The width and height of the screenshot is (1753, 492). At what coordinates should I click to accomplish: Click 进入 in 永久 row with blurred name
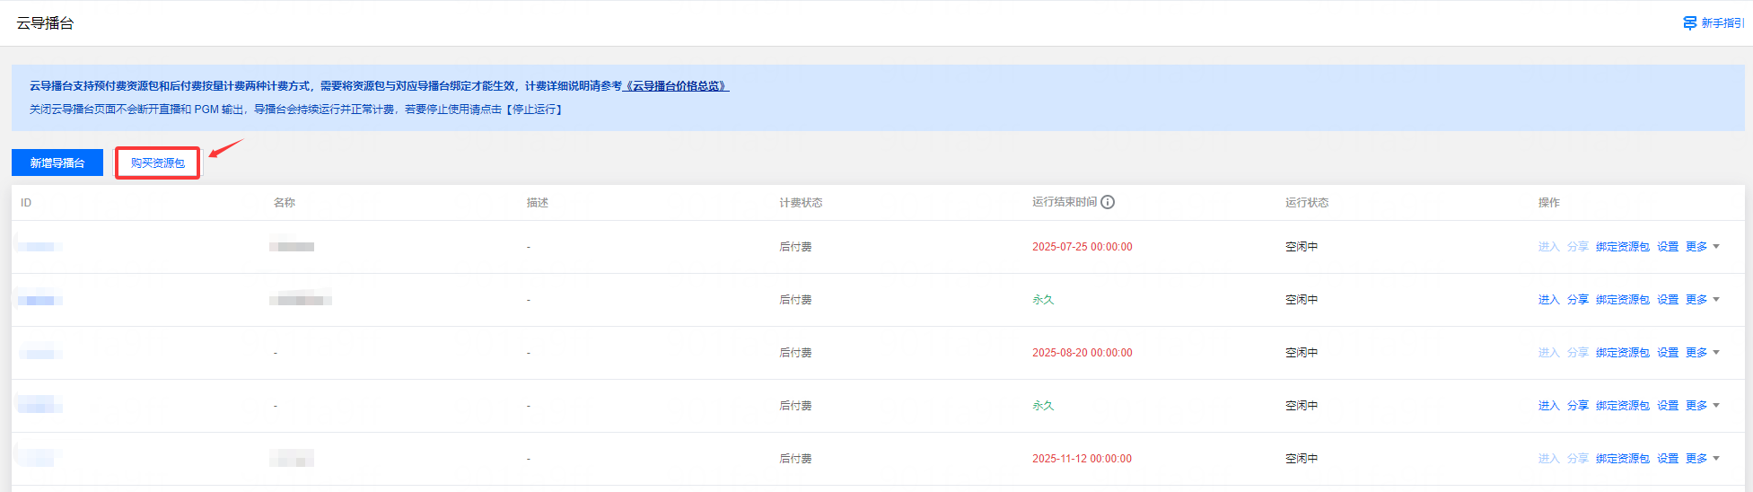pos(1549,300)
